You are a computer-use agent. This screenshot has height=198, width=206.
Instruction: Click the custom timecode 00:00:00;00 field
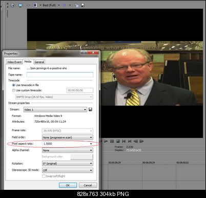(x=80, y=90)
